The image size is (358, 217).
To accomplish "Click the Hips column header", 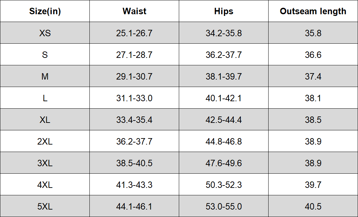I will [224, 11].
